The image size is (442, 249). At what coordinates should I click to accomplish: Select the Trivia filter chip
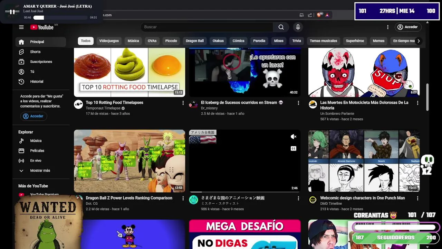297,41
